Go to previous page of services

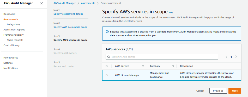227,57
